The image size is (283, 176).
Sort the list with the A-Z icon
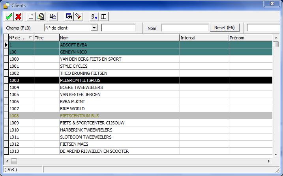point(94,17)
